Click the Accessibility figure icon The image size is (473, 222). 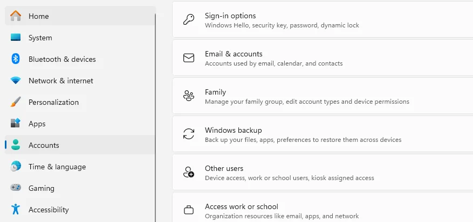16,209
